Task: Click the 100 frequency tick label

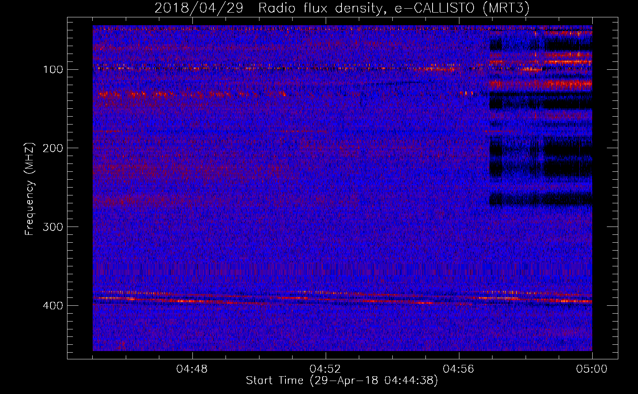Action: point(53,70)
